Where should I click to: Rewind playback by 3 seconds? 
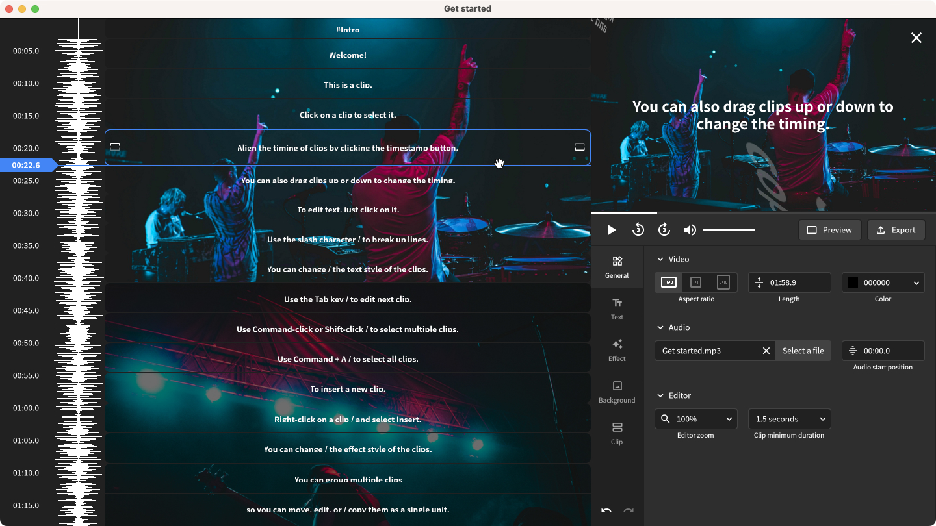(x=638, y=230)
